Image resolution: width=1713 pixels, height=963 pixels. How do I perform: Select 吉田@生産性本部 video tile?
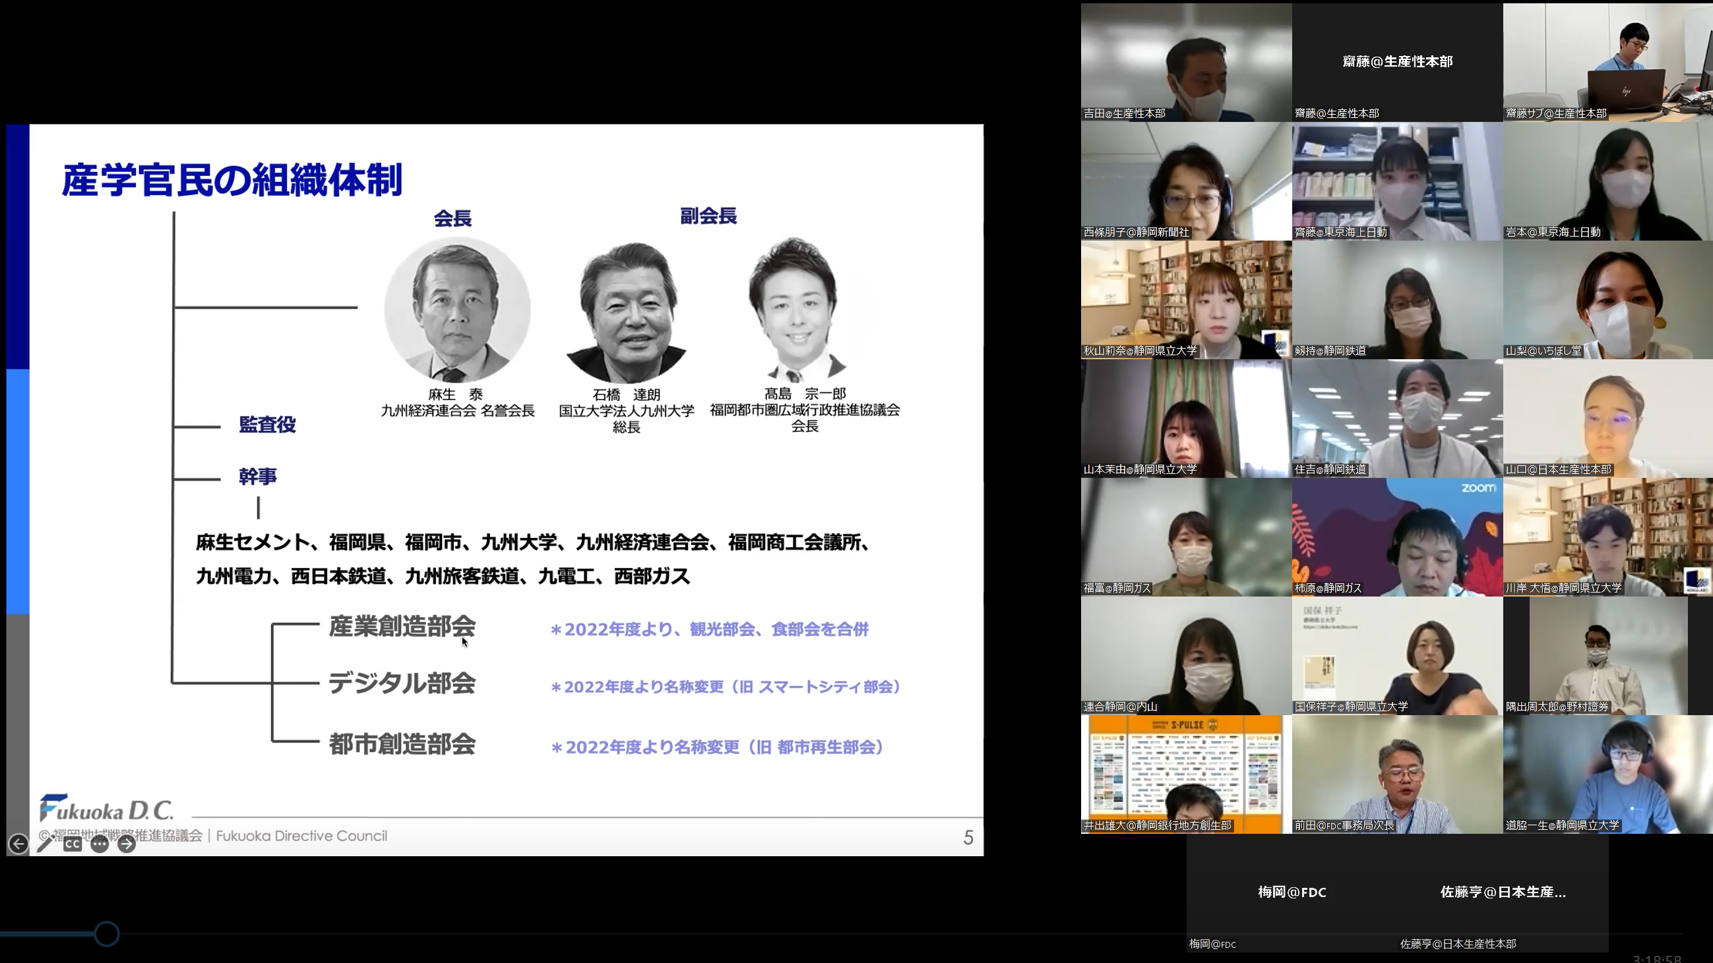(1186, 63)
